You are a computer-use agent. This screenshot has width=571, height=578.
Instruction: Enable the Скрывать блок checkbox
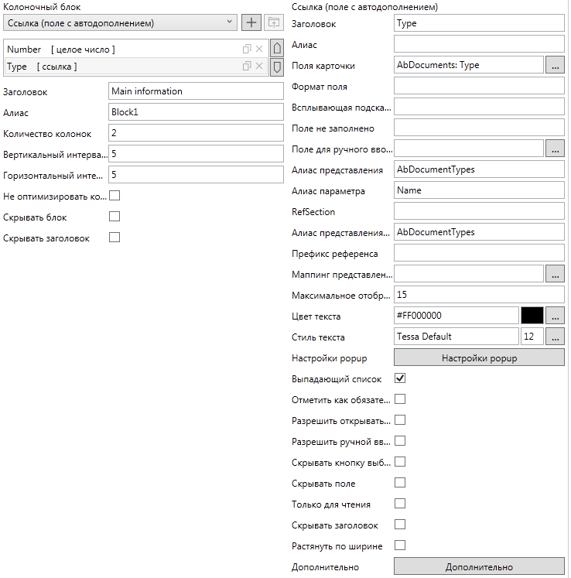click(115, 217)
